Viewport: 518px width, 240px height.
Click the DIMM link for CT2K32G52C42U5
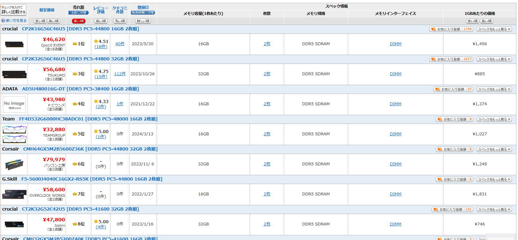coord(396,224)
